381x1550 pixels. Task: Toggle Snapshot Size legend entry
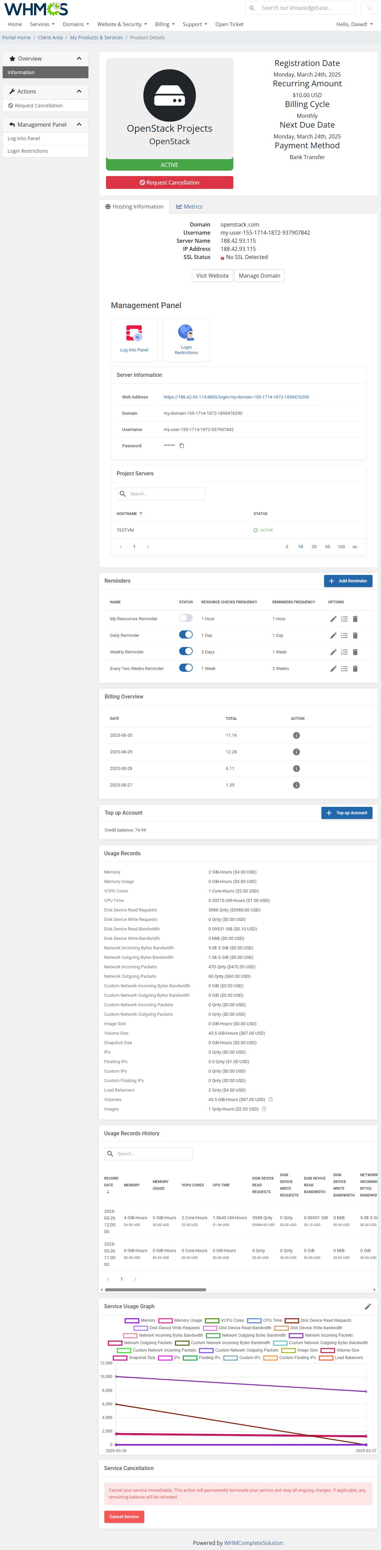point(134,1357)
